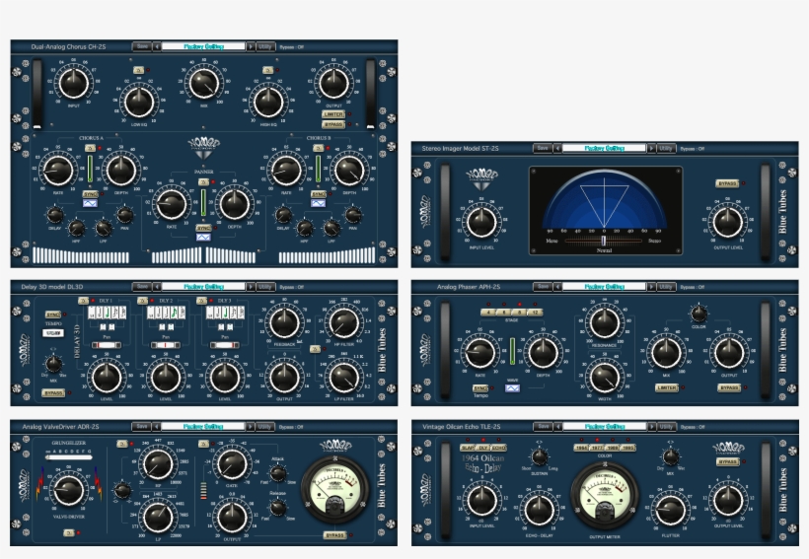
Task: Select stage 4 on Analog Phaser
Action: click(488, 313)
